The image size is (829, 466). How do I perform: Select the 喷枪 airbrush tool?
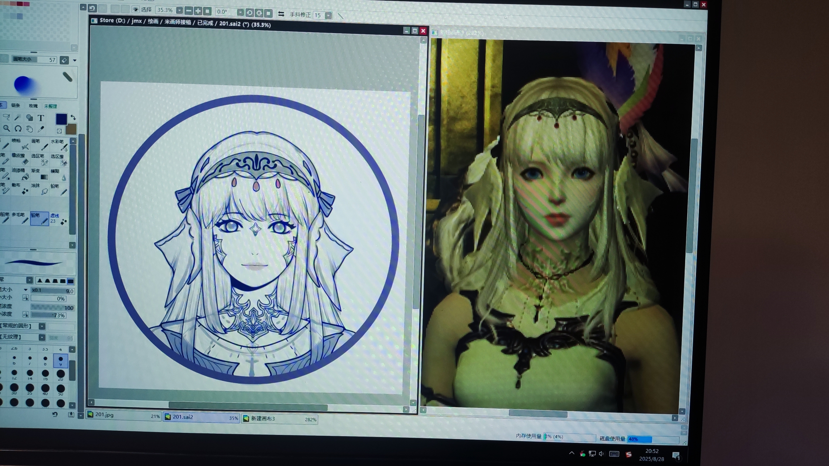(20, 144)
